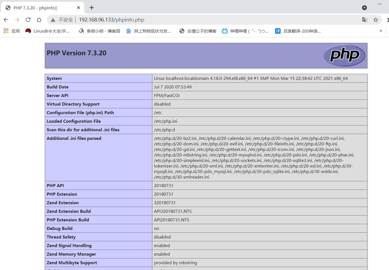The width and height of the screenshot is (389, 270).
Task: Click the Loaded Configuration File label
Action: [x=74, y=121]
